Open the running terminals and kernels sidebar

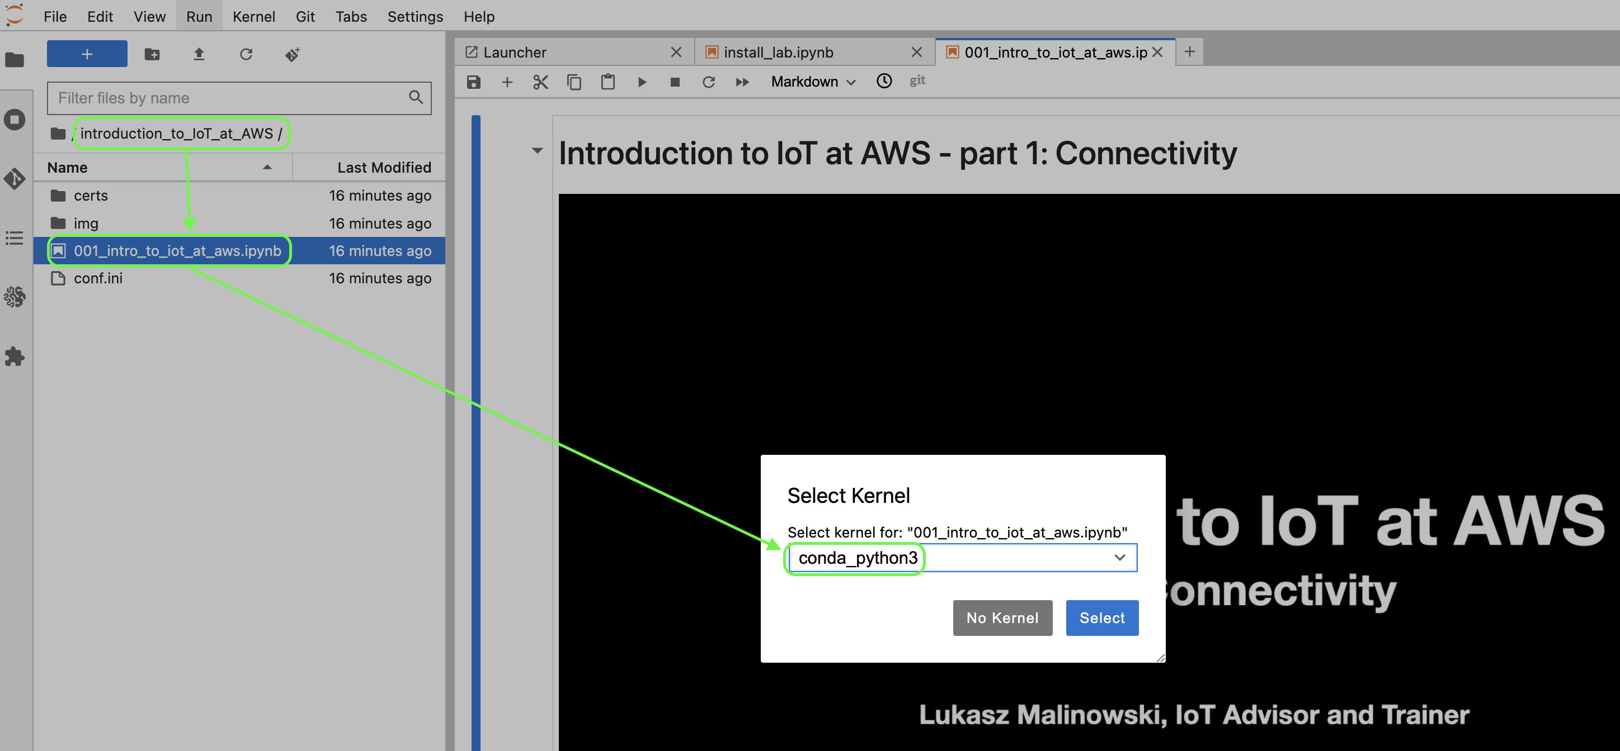[x=15, y=120]
